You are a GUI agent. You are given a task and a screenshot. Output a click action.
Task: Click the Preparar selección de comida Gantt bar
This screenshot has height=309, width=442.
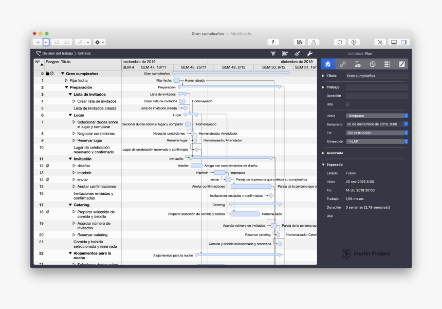pos(245,214)
